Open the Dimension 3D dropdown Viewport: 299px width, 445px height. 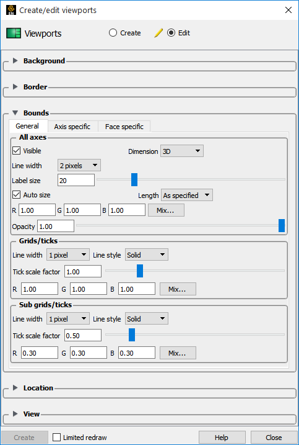point(182,151)
